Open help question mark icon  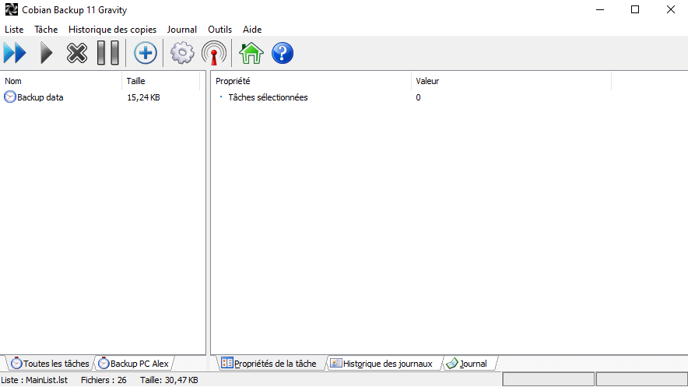(x=283, y=53)
